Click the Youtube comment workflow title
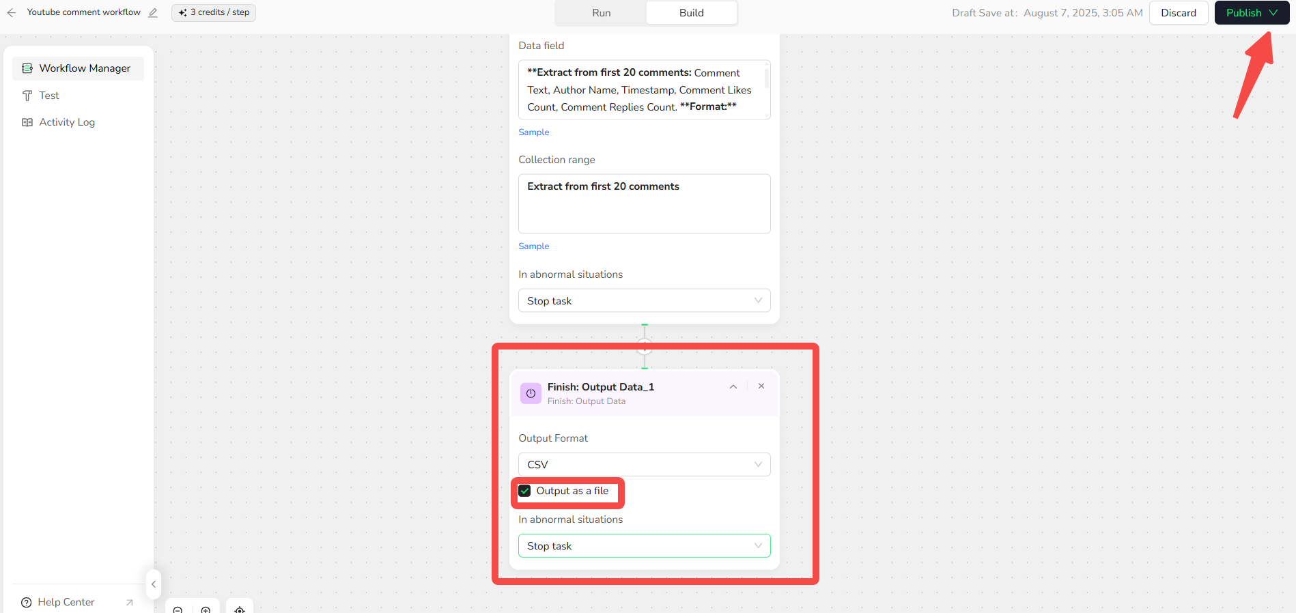The height and width of the screenshot is (613, 1296). click(x=84, y=12)
